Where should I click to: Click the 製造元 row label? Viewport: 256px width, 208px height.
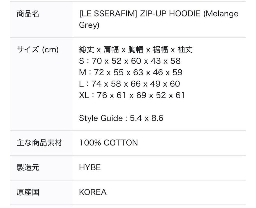pyautogui.click(x=28, y=168)
